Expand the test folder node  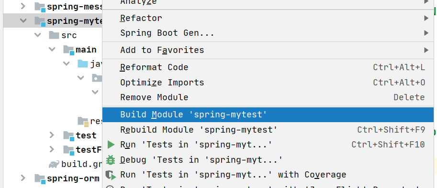pyautogui.click(x=52, y=135)
